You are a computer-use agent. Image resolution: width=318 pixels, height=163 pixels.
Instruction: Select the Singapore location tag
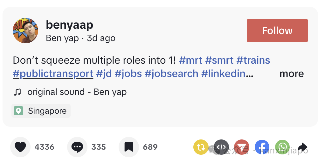click(x=41, y=111)
